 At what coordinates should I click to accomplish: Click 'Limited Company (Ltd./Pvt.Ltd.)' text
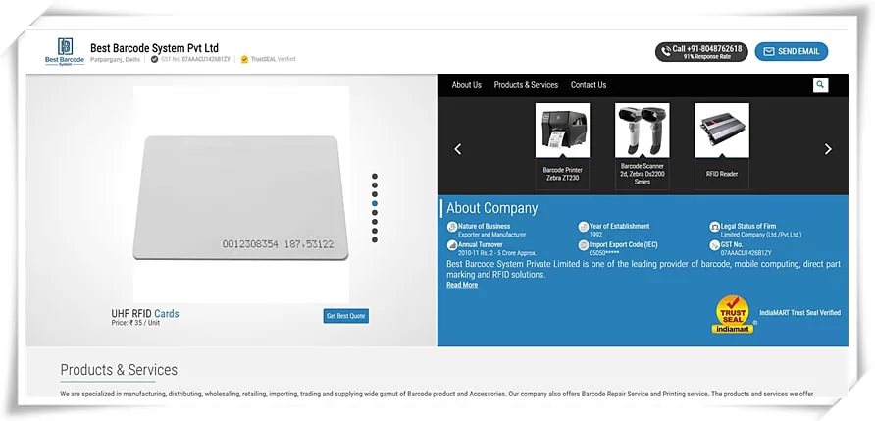pyautogui.click(x=761, y=235)
